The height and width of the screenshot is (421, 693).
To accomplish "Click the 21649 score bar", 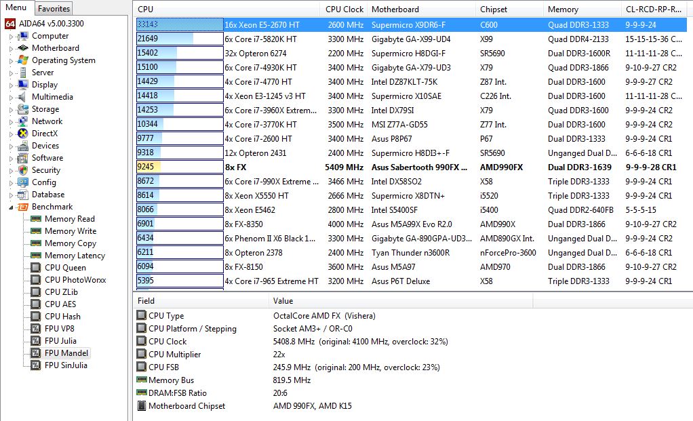I will pos(180,39).
